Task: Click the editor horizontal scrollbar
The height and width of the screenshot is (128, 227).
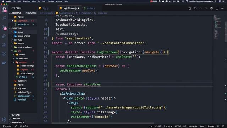Action: point(103,123)
